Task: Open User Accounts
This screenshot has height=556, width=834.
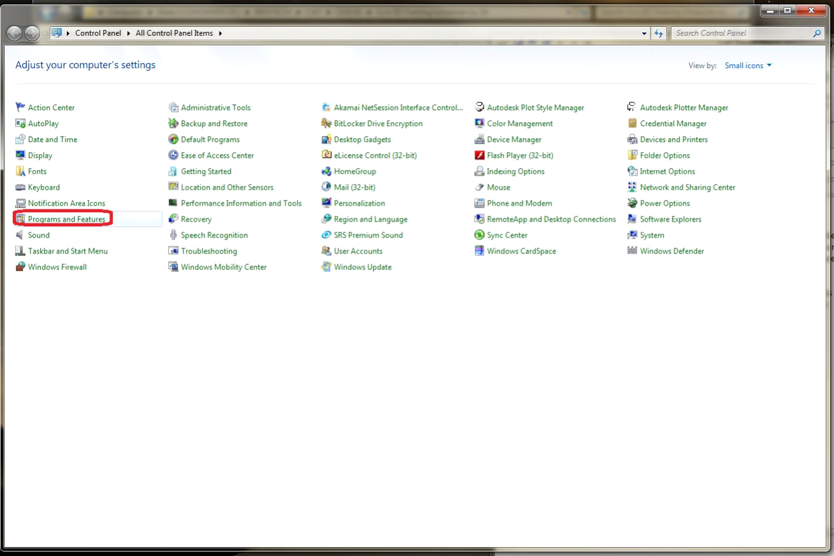Action: 358,251
